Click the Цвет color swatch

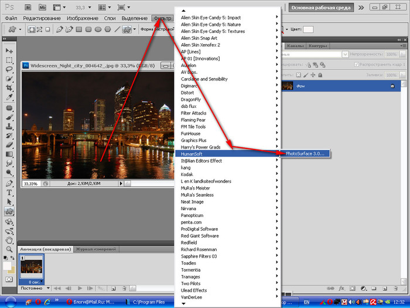308,29
